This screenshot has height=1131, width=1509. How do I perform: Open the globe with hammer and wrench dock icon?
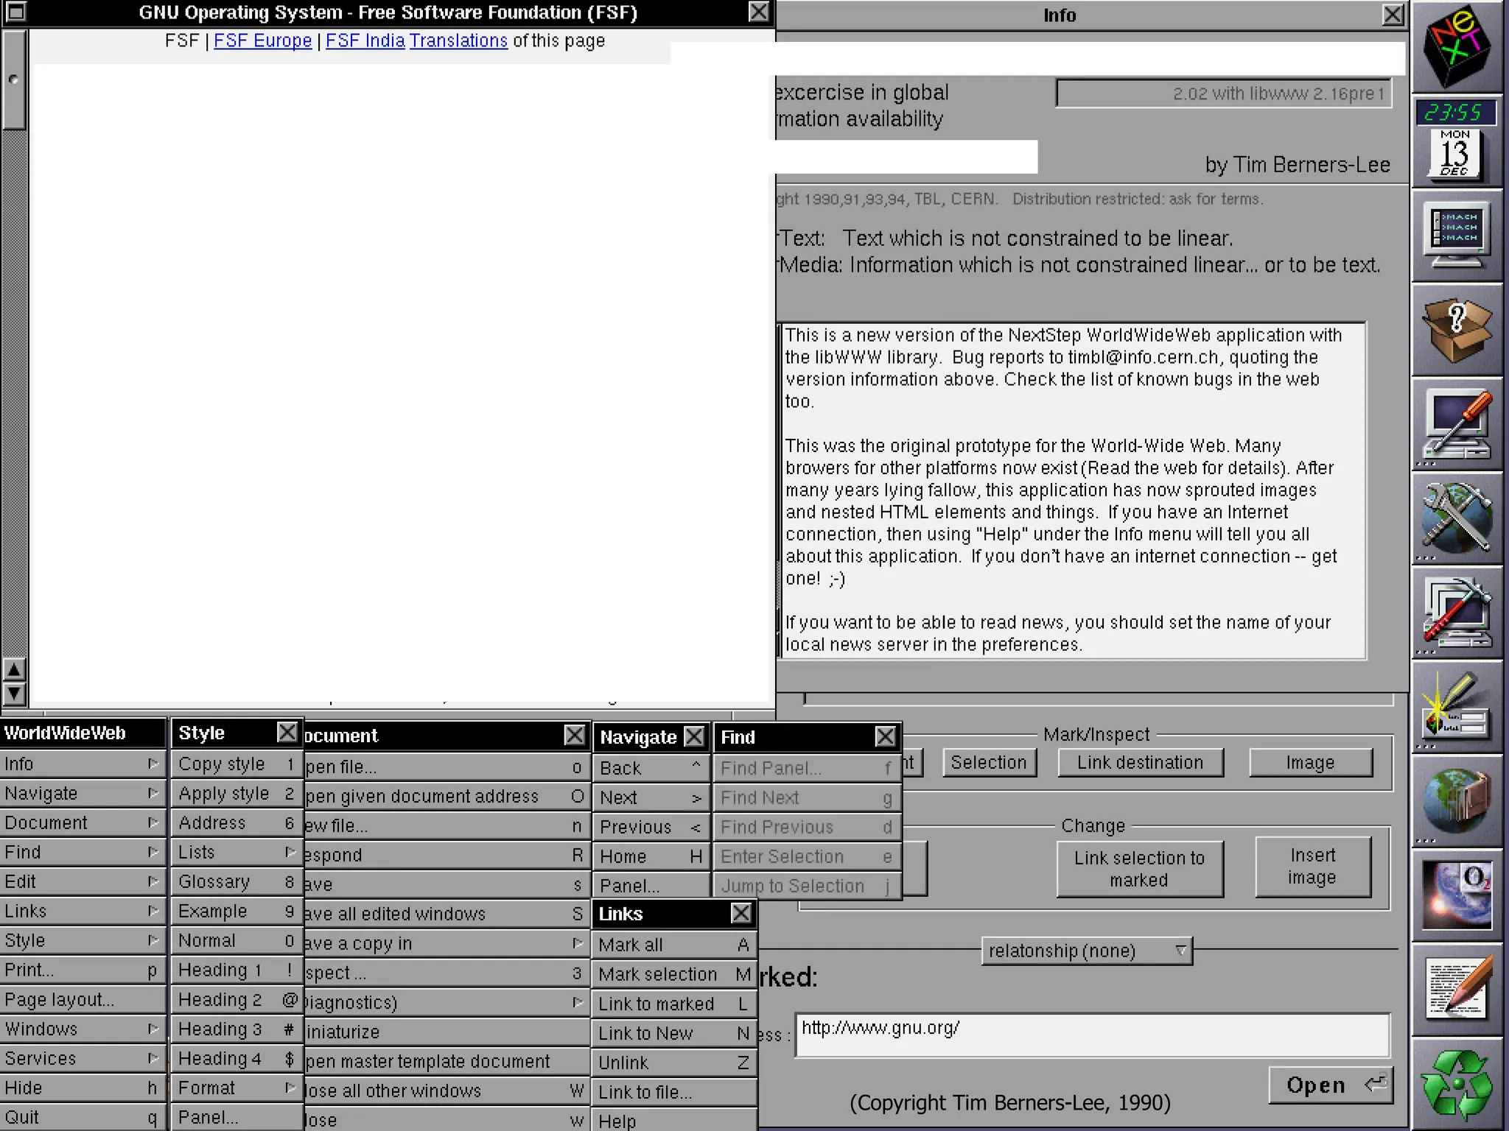click(x=1457, y=518)
